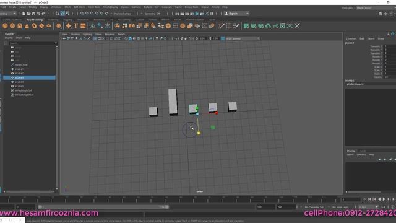The image size is (396, 223).
Task: Open the Mesh Tools menu
Action: point(93,7)
